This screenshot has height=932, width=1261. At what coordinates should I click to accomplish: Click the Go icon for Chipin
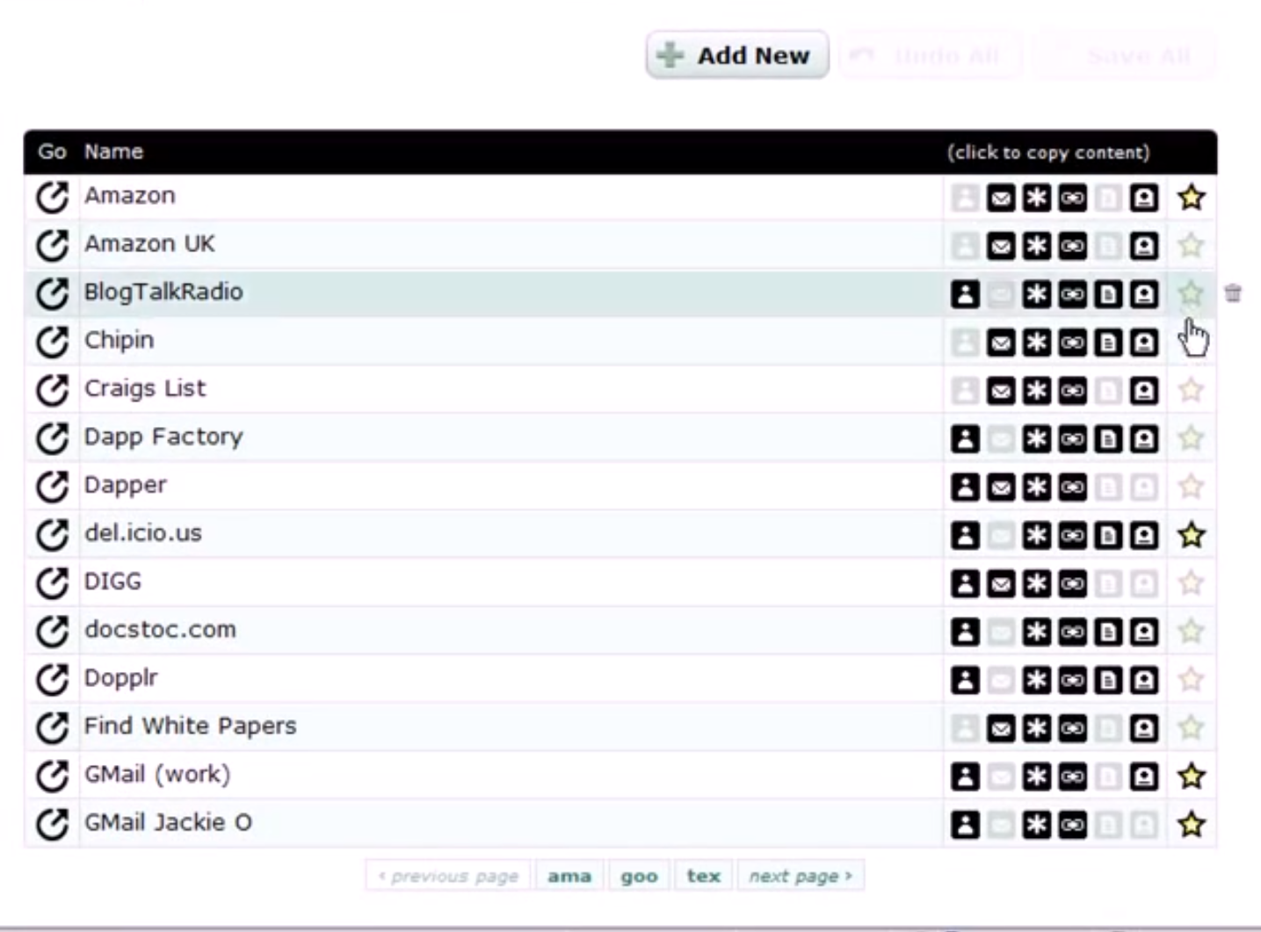tap(52, 343)
